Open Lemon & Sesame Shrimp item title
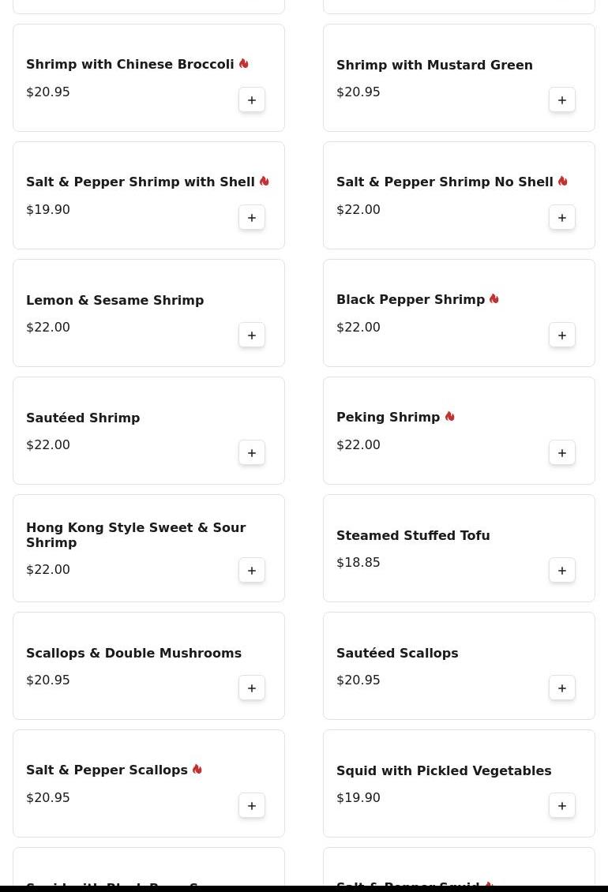608x892 pixels. tap(114, 300)
